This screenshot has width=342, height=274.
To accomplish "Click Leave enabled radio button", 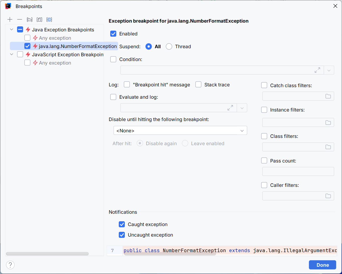I will pos(185,143).
